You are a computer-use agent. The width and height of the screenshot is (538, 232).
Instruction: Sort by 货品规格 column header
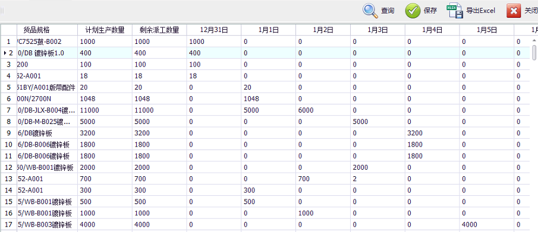tap(48, 30)
